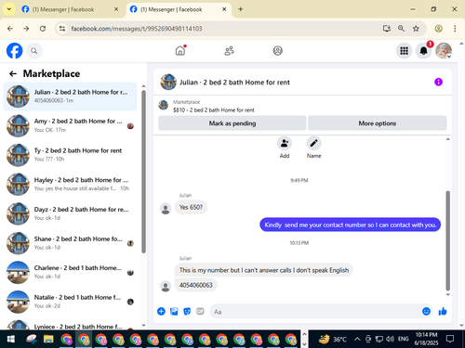This screenshot has width=465, height=348.
Task: Open Ty conversation in chat list
Action: (x=70, y=155)
